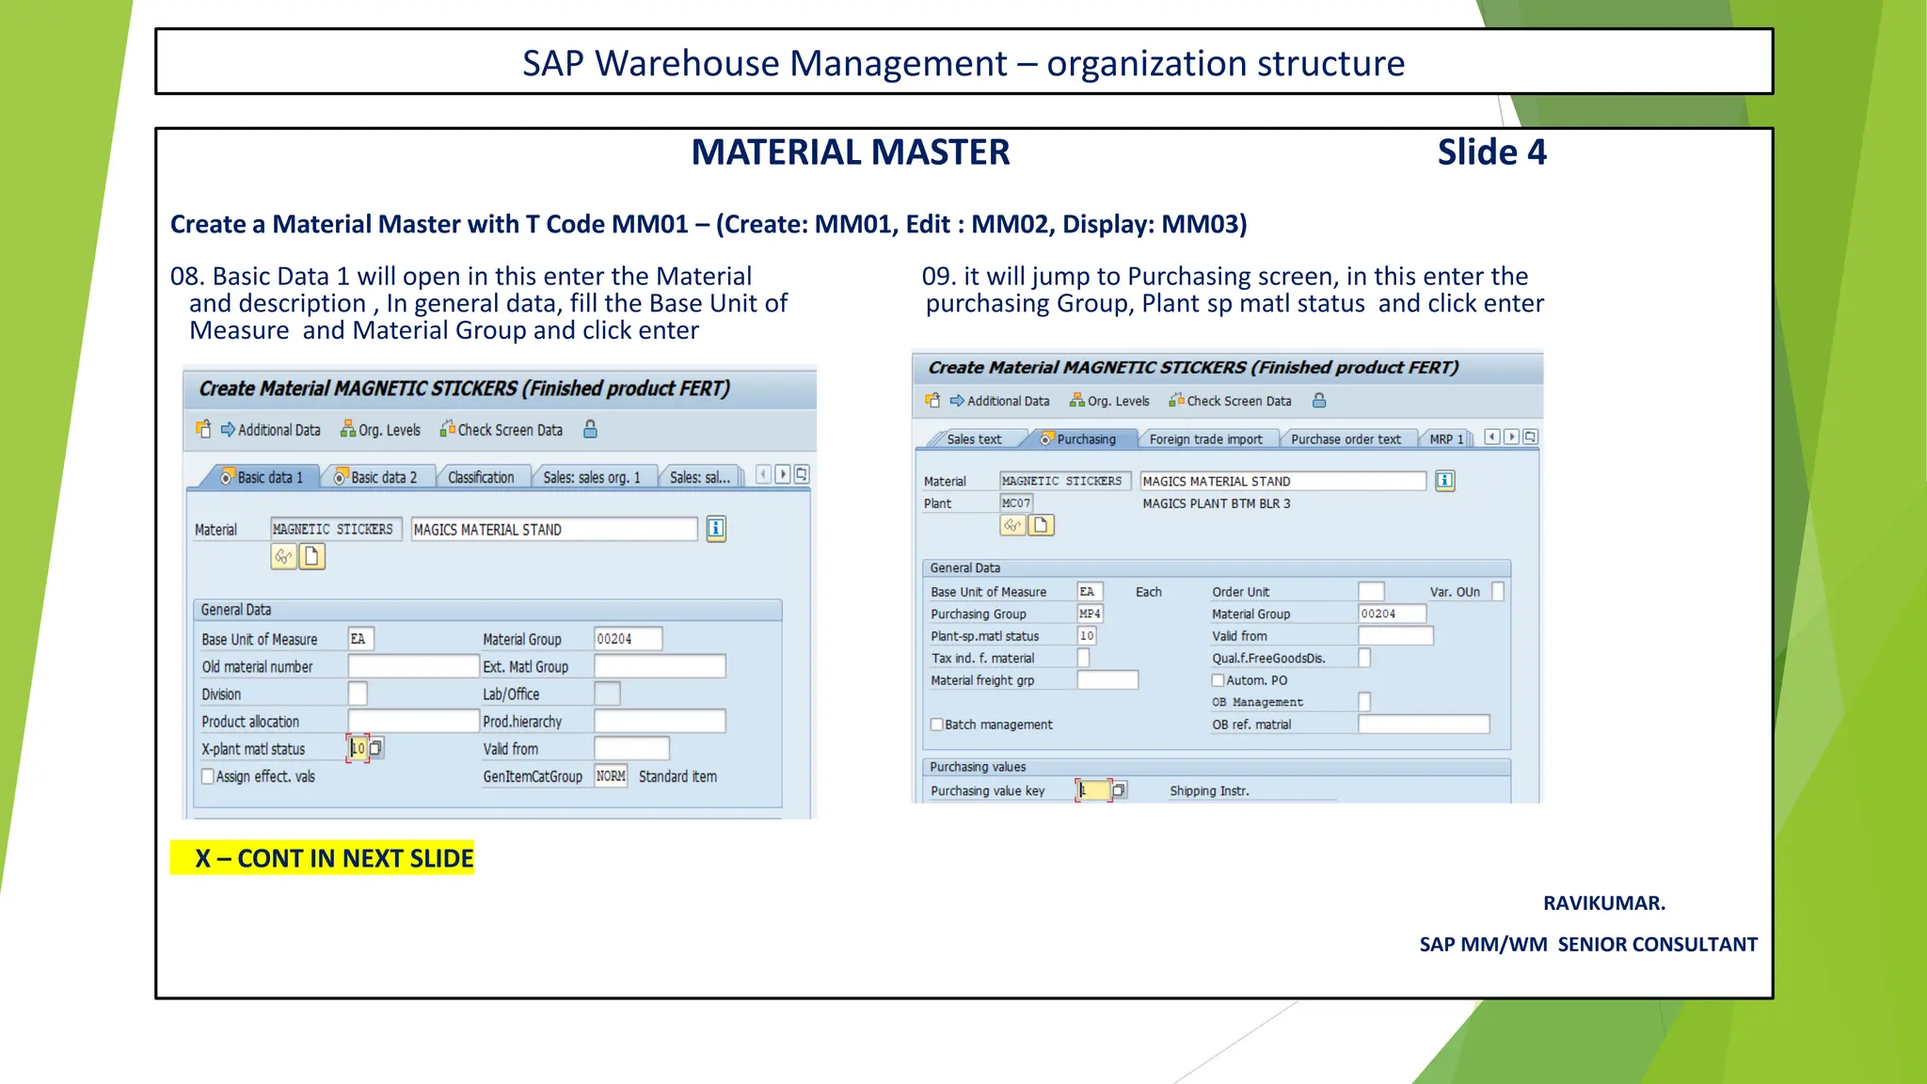Click tab scroll-right arrow in Purchasing screen
The height and width of the screenshot is (1084, 1927).
click(1511, 437)
